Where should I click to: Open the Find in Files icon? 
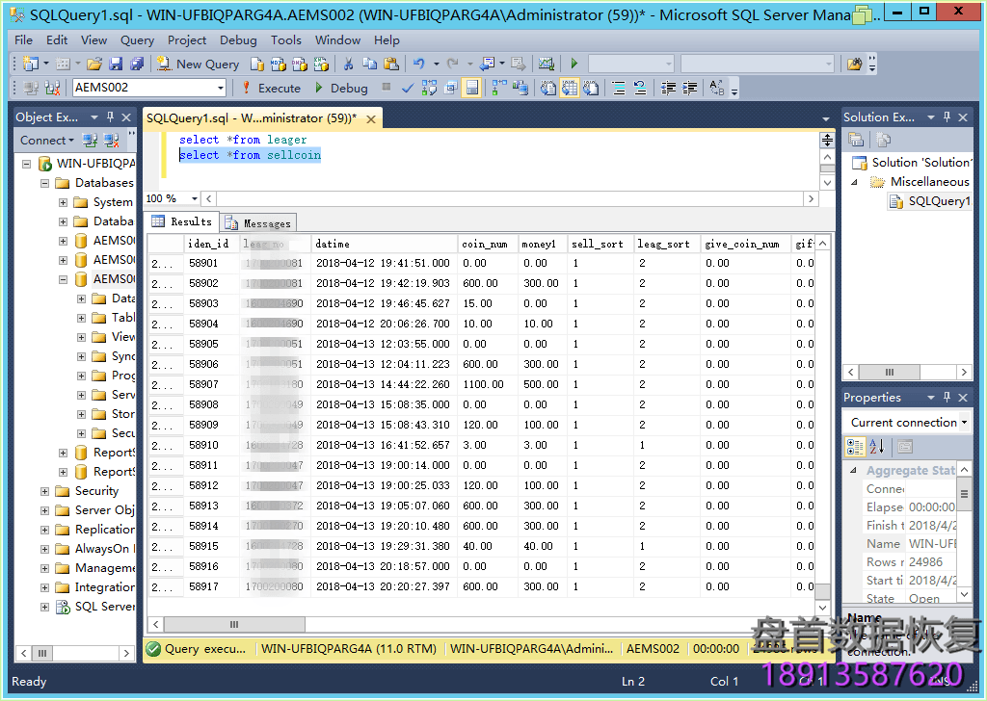pyautogui.click(x=854, y=64)
